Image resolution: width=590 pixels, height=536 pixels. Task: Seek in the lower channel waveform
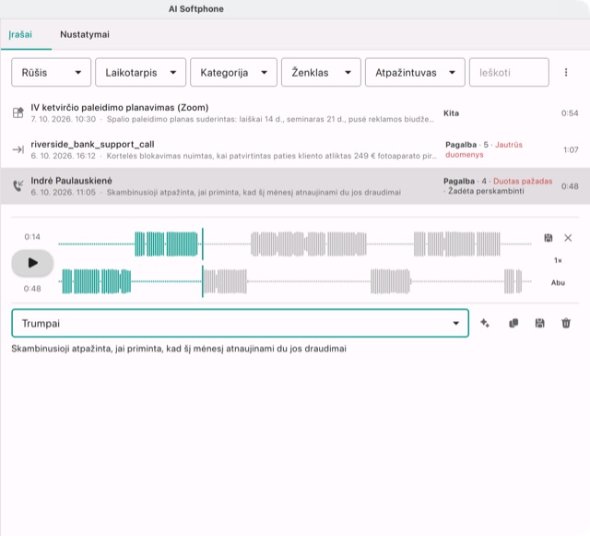click(x=295, y=281)
